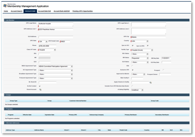The width and height of the screenshot is (195, 137).
Task: Collapse the Add Member section arrow
Action: point(5,20)
